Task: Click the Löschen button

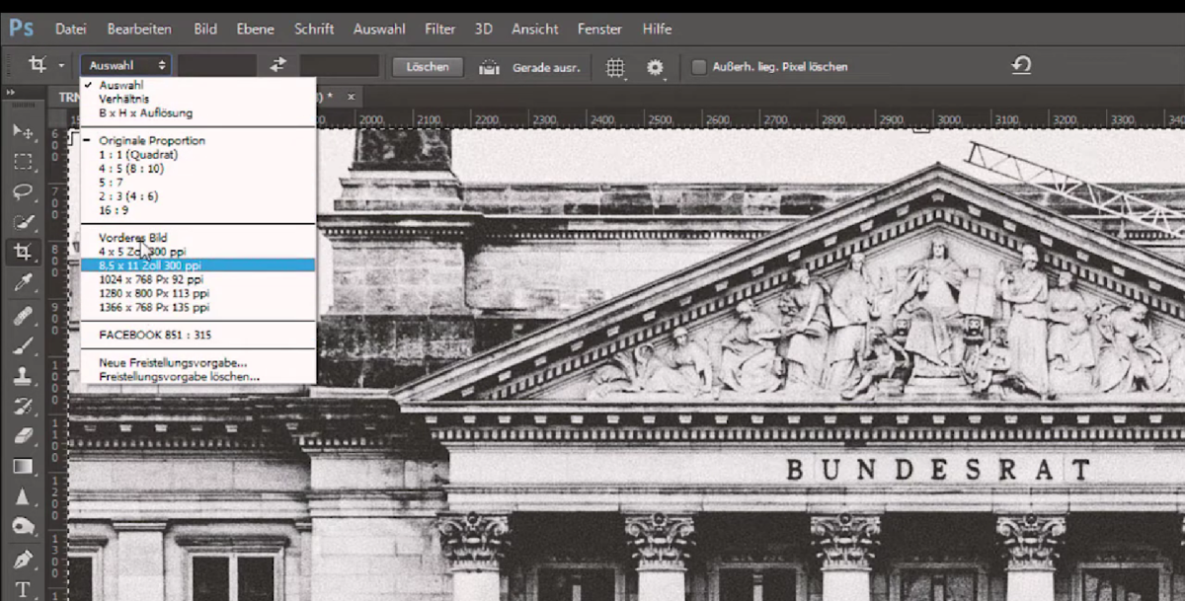Action: click(427, 66)
